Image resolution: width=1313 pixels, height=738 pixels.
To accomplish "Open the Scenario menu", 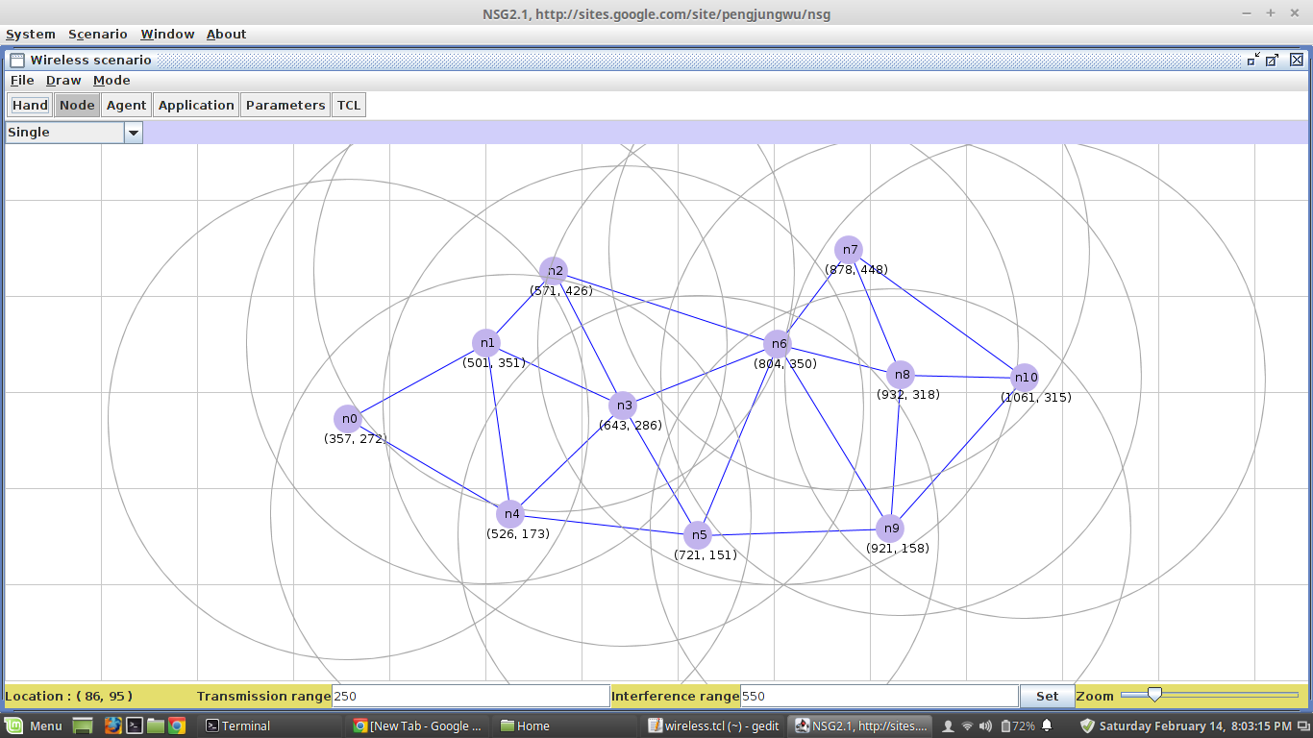I will click(97, 34).
